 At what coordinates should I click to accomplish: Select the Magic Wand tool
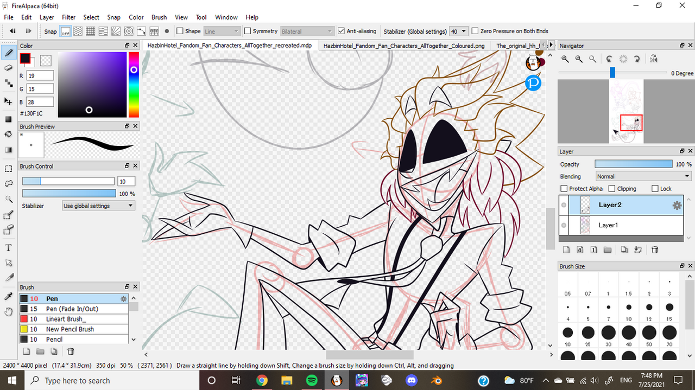point(8,199)
